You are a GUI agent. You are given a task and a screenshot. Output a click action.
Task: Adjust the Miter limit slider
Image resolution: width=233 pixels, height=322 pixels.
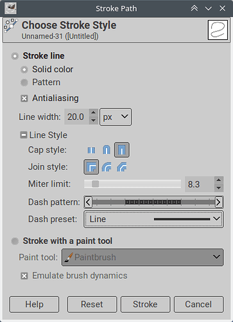coord(132,184)
